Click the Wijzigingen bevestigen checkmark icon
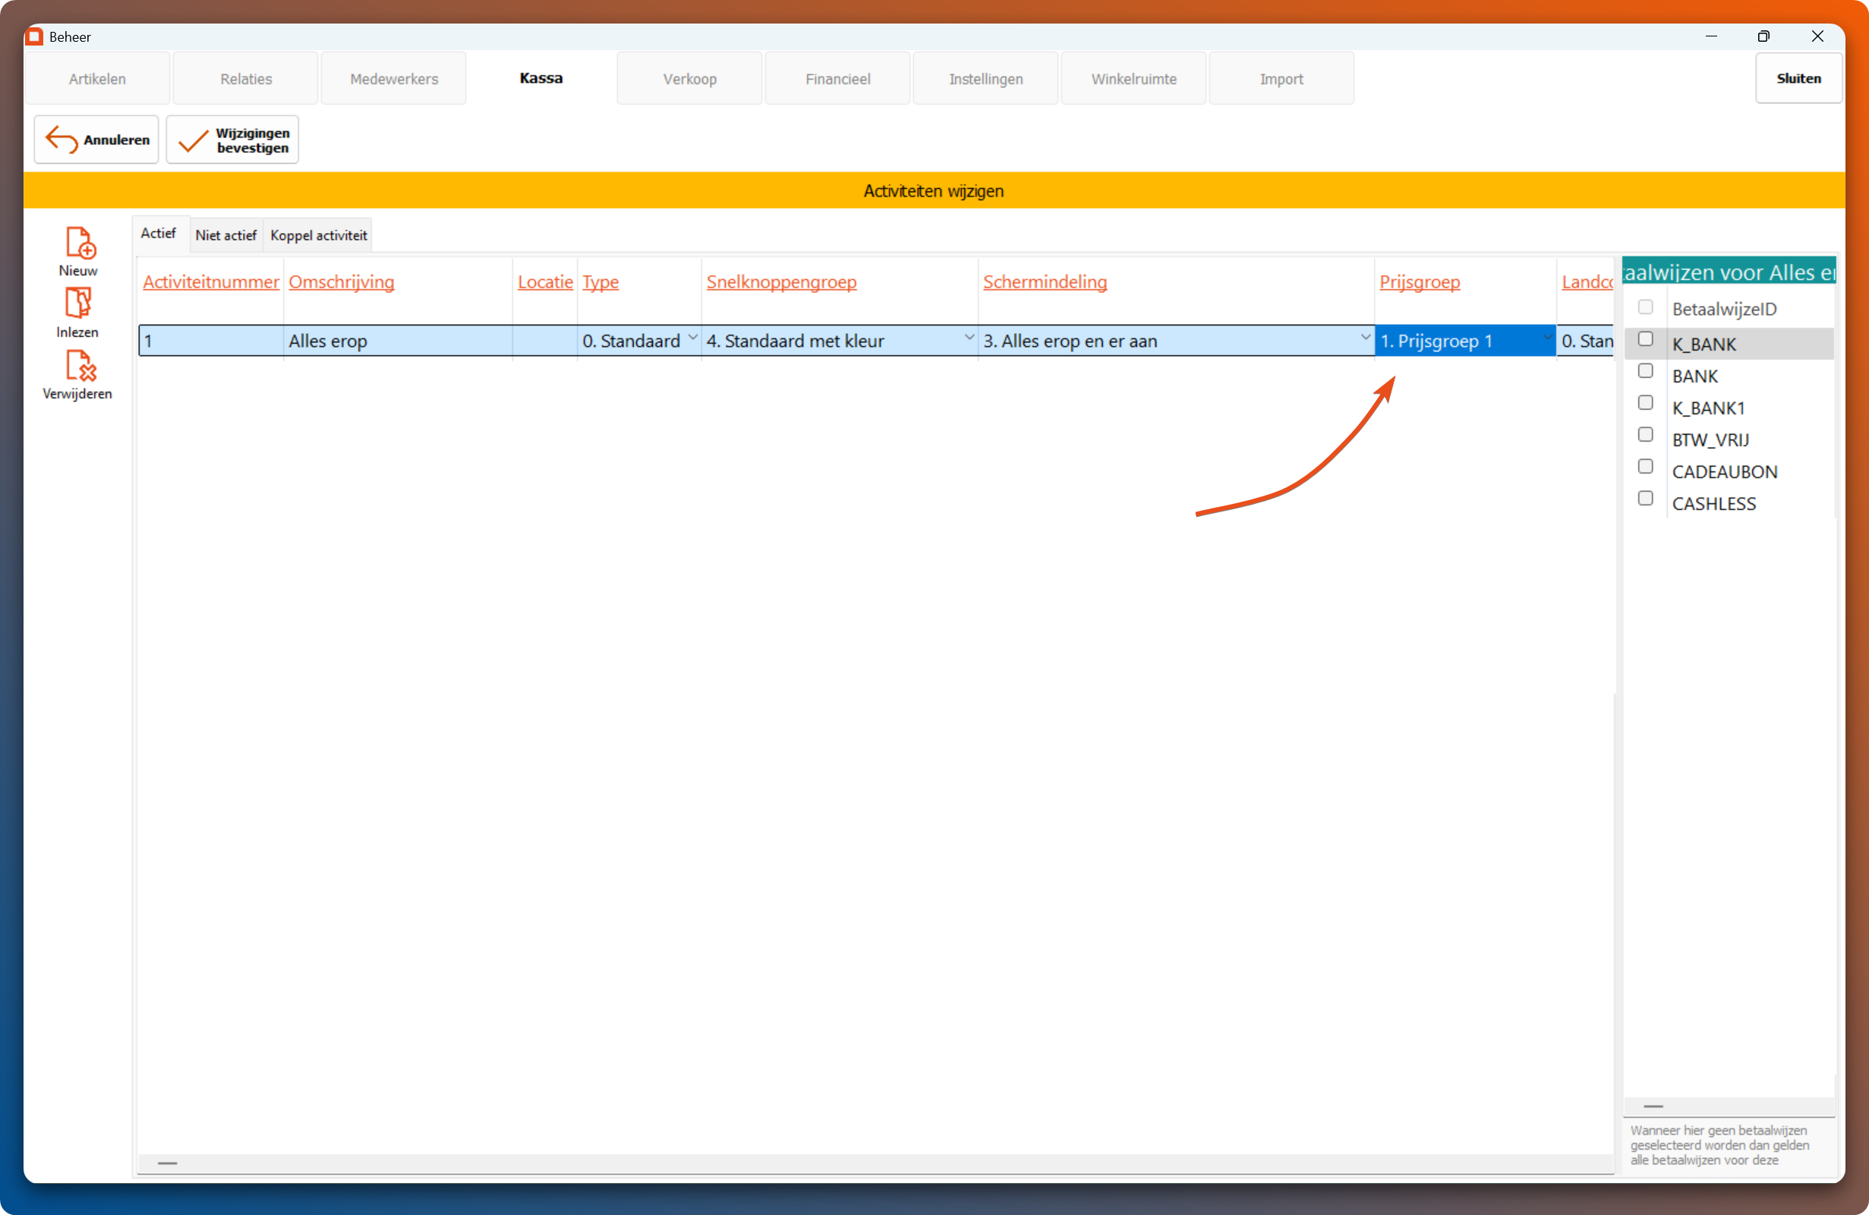1869x1215 pixels. coord(192,140)
